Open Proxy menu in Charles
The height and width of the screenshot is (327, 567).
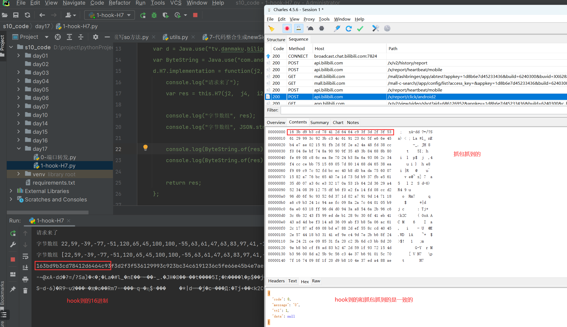click(x=309, y=19)
